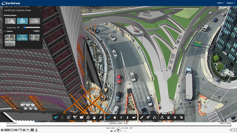
Task: Jump backward with the double left arrows
Action: [111, 131]
